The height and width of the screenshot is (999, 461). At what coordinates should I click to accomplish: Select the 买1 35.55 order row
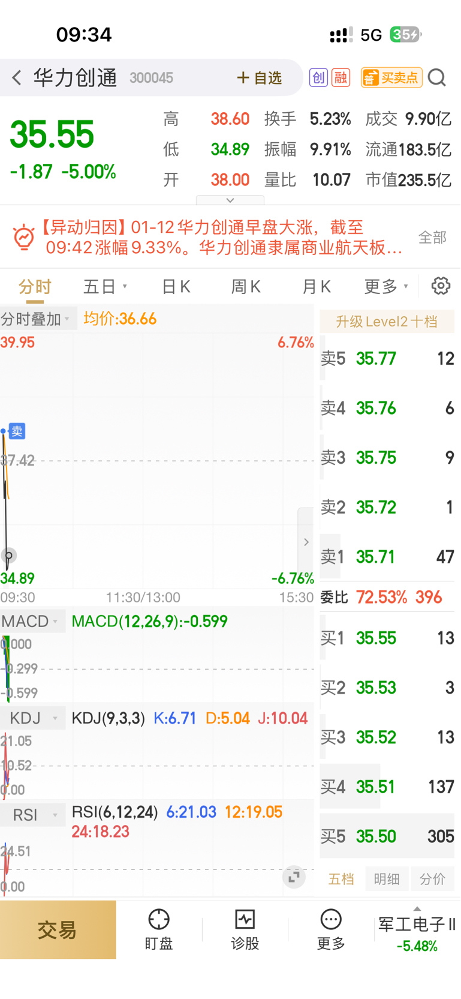tap(387, 638)
